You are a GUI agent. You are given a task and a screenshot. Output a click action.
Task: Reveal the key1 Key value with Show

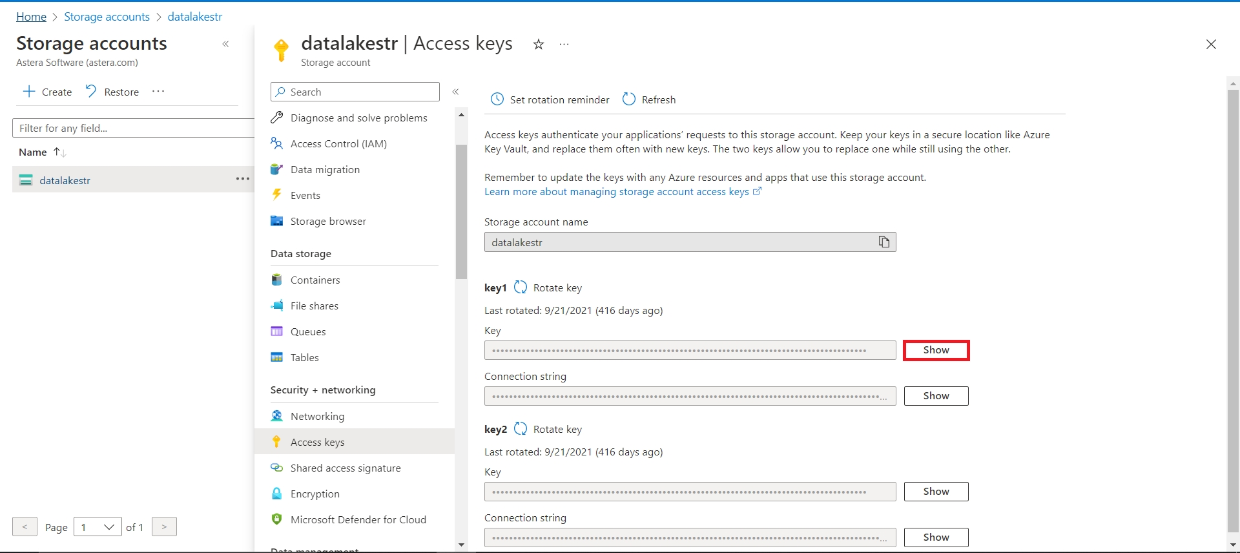tap(936, 350)
